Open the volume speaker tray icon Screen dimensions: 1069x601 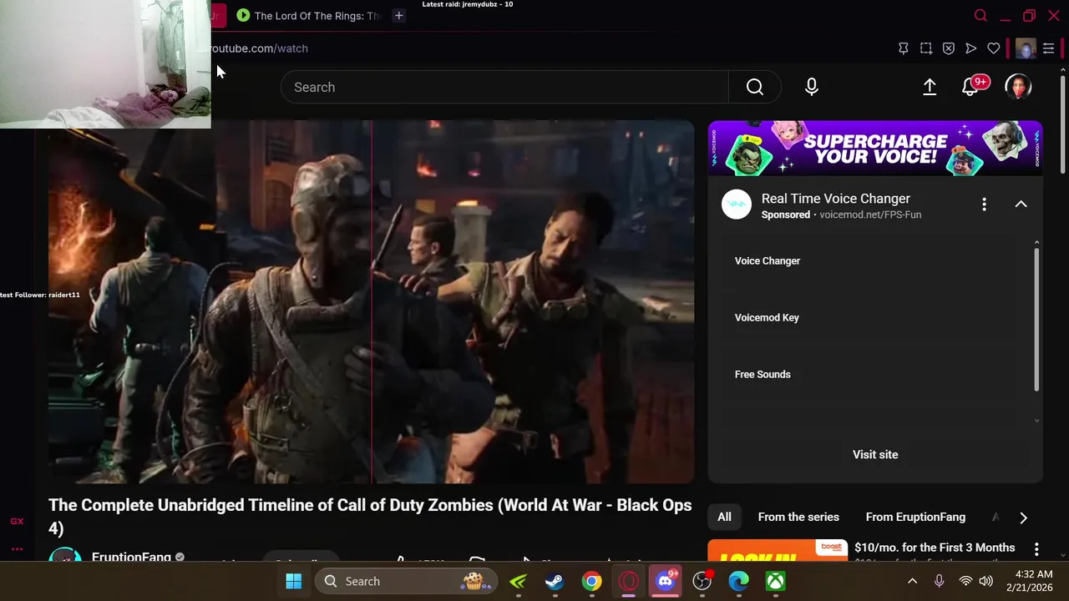click(x=986, y=581)
